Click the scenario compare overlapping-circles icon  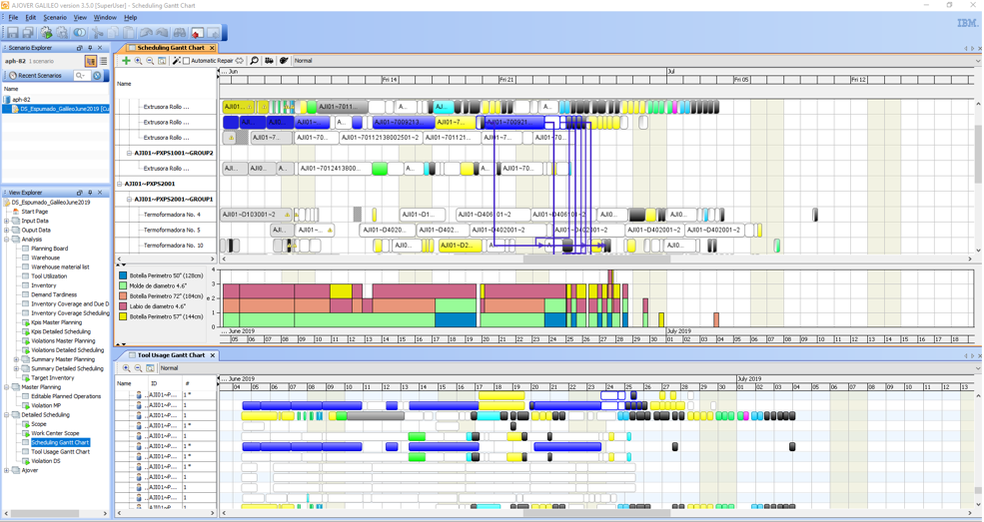[80, 33]
